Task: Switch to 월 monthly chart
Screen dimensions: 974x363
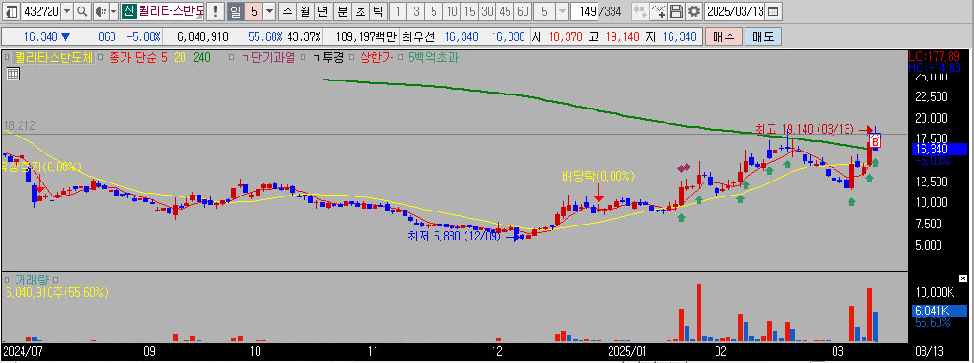Action: pos(304,10)
